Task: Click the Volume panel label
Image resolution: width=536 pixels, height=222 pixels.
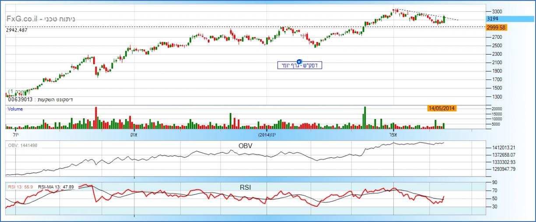Action: 15,109
